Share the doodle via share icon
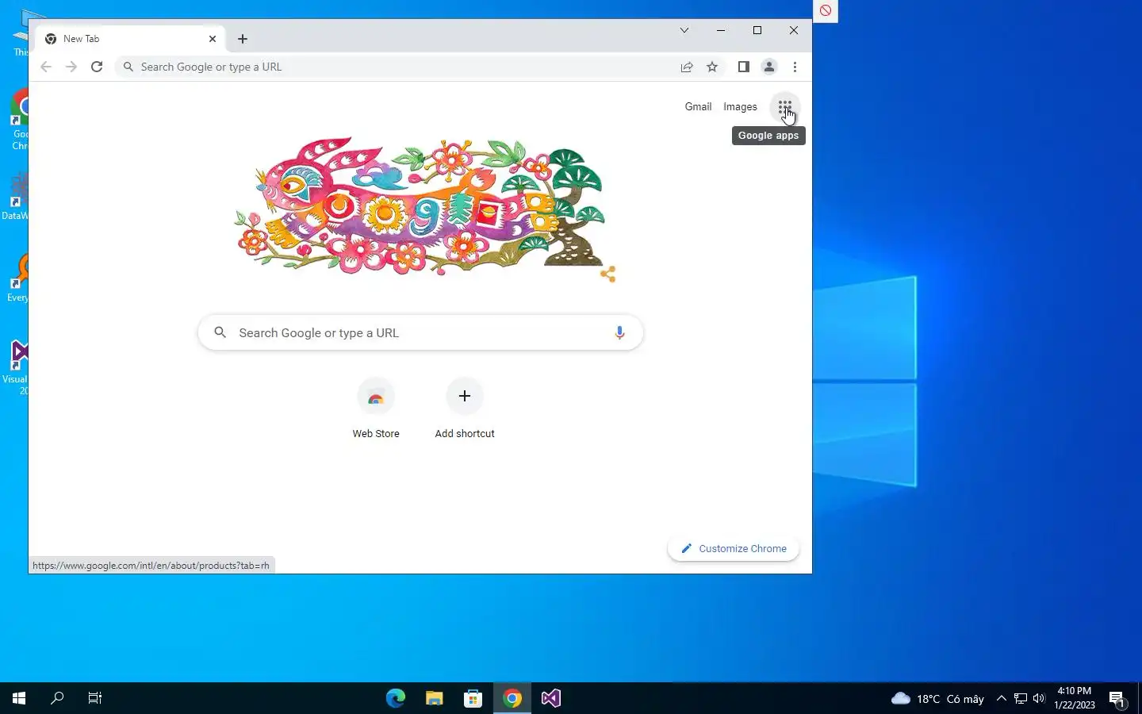The image size is (1142, 714). (x=607, y=274)
